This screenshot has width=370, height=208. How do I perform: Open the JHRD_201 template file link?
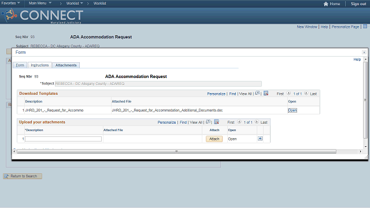pos(292,110)
